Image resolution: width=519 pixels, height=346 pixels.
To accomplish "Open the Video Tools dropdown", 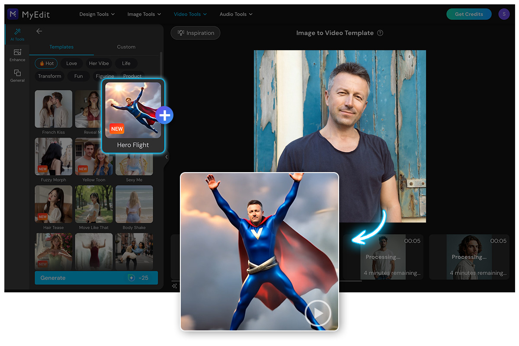I will click(x=190, y=14).
